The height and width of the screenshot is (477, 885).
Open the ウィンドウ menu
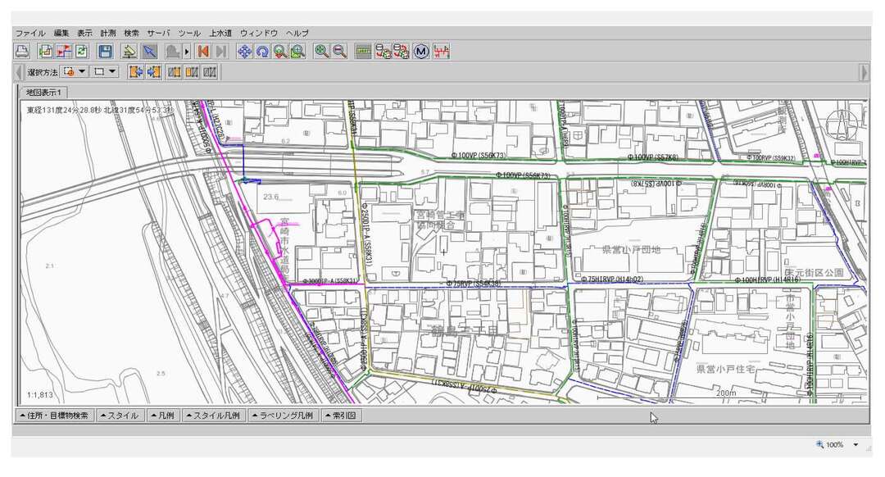[x=259, y=34]
